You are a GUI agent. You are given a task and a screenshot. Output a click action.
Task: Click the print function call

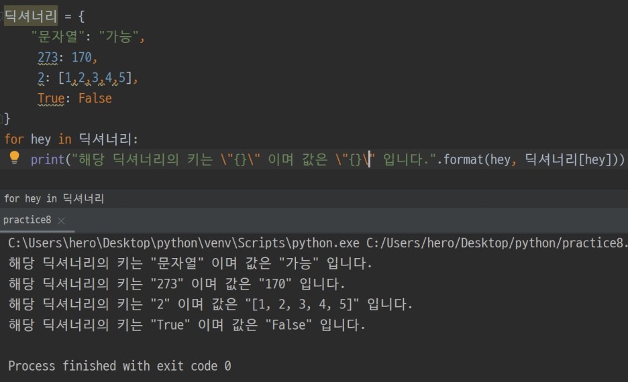pyautogui.click(x=48, y=160)
